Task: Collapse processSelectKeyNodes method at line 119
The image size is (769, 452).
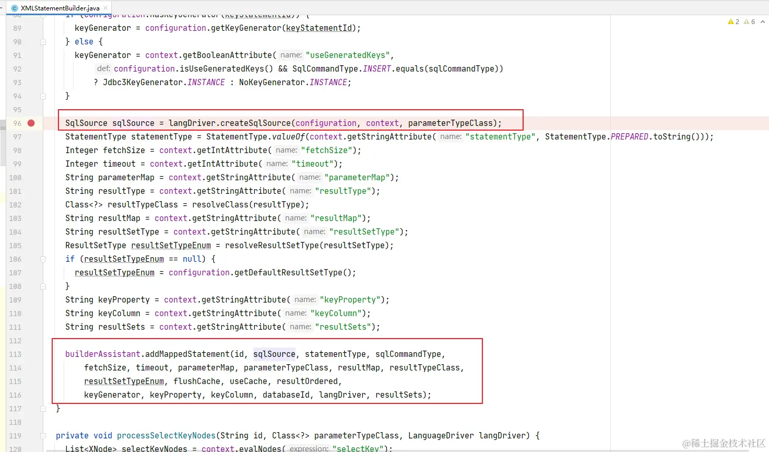Action: 43,436
